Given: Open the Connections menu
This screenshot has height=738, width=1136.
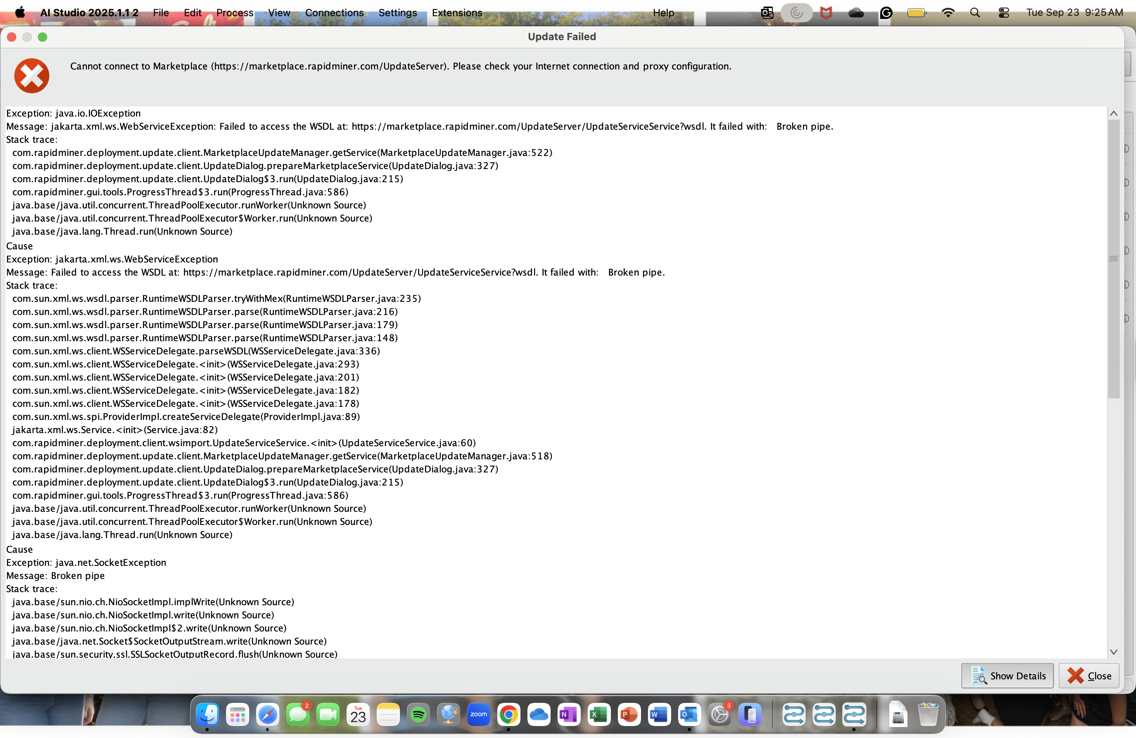Looking at the screenshot, I should [x=334, y=12].
